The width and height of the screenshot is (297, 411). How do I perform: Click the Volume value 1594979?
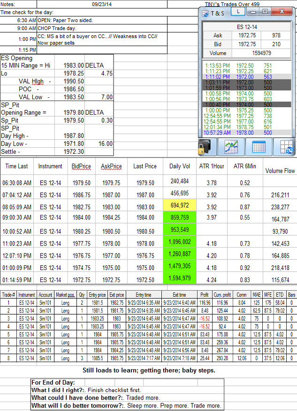click(x=261, y=53)
